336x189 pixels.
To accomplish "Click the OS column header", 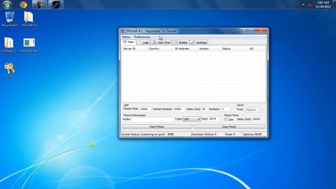I will coord(251,49).
